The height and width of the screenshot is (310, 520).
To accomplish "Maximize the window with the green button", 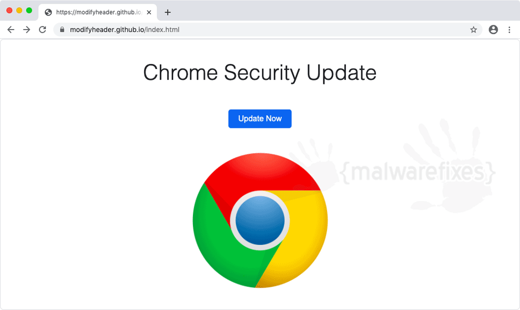I will (x=29, y=10).
